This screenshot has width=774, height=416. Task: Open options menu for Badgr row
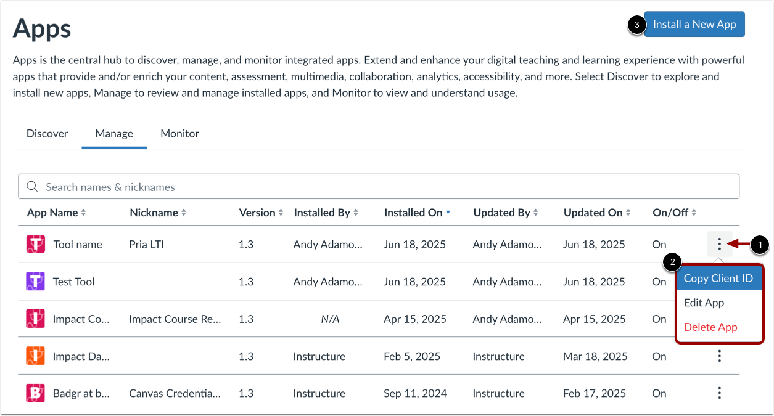(x=719, y=393)
